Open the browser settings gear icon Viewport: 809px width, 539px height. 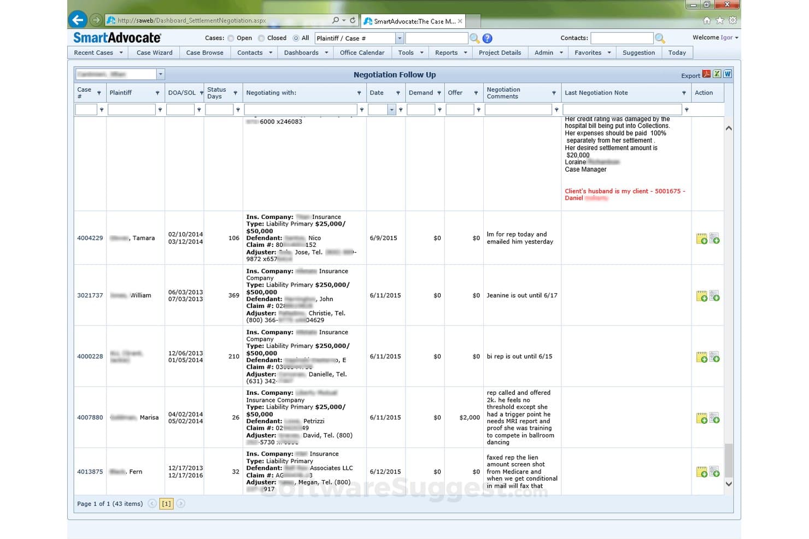[732, 20]
